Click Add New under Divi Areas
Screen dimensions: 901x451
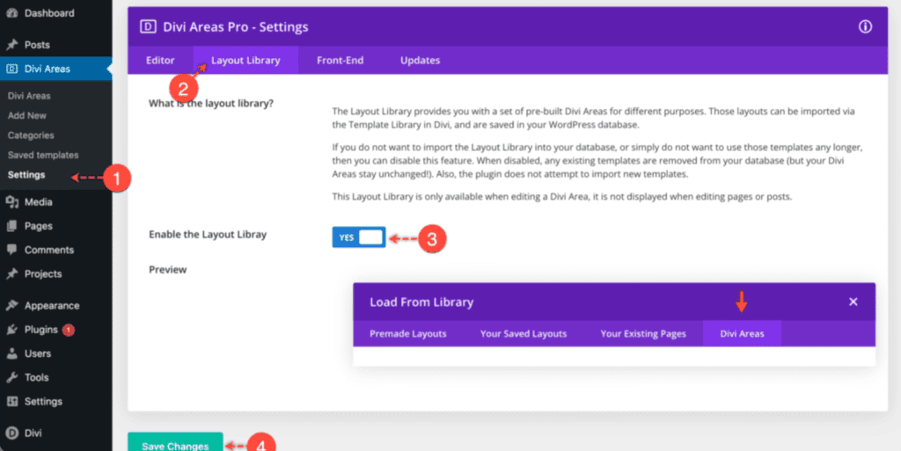point(27,115)
